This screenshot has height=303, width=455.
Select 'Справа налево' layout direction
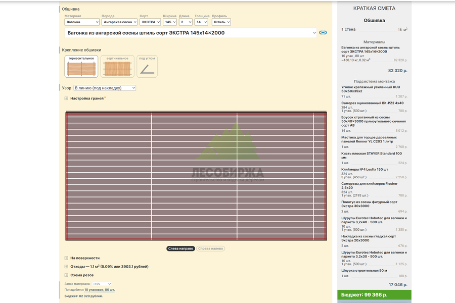(211, 248)
